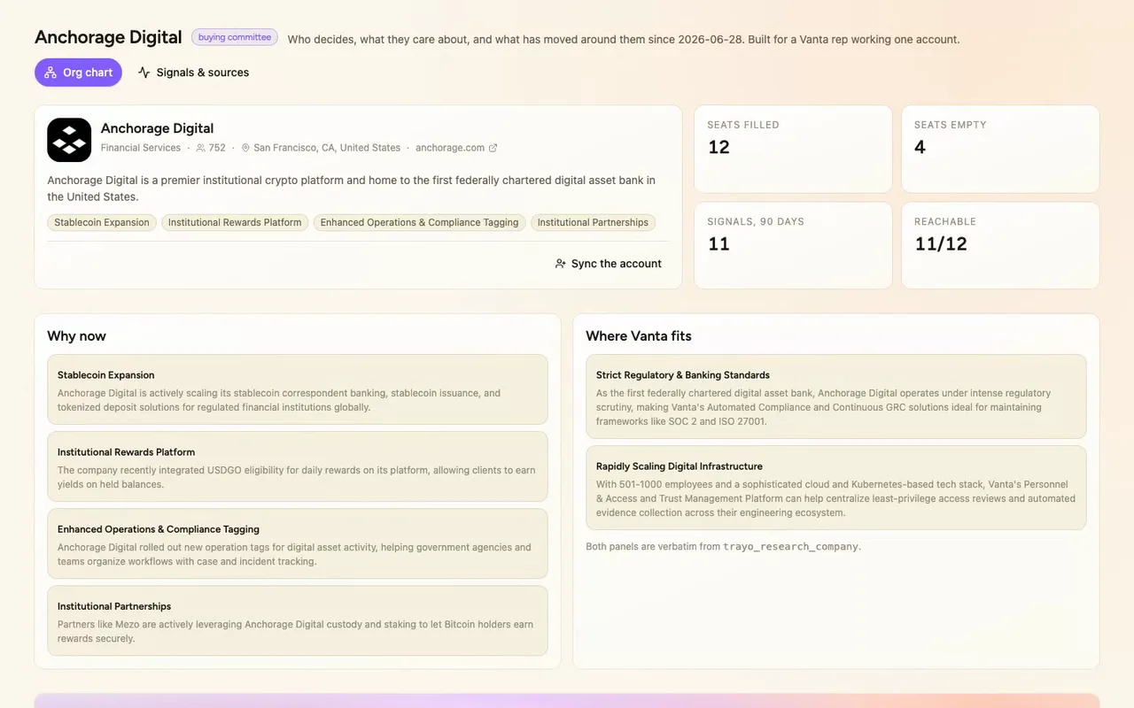Click the Anchorage Digital page title
This screenshot has width=1134, height=708.
coord(108,37)
